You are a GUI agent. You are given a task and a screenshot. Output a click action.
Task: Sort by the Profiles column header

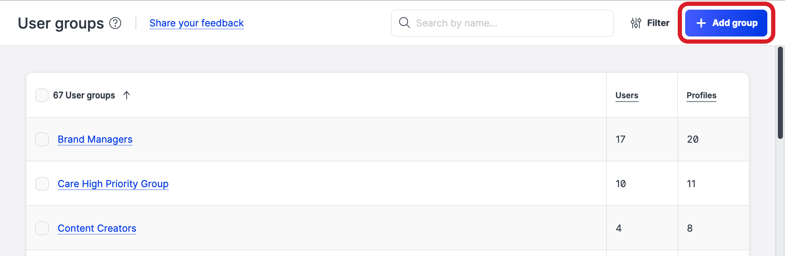pyautogui.click(x=701, y=95)
